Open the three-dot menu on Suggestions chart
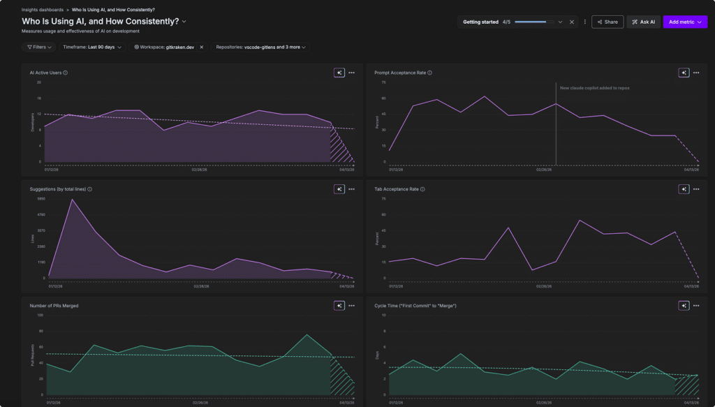715x407 pixels. [x=351, y=189]
